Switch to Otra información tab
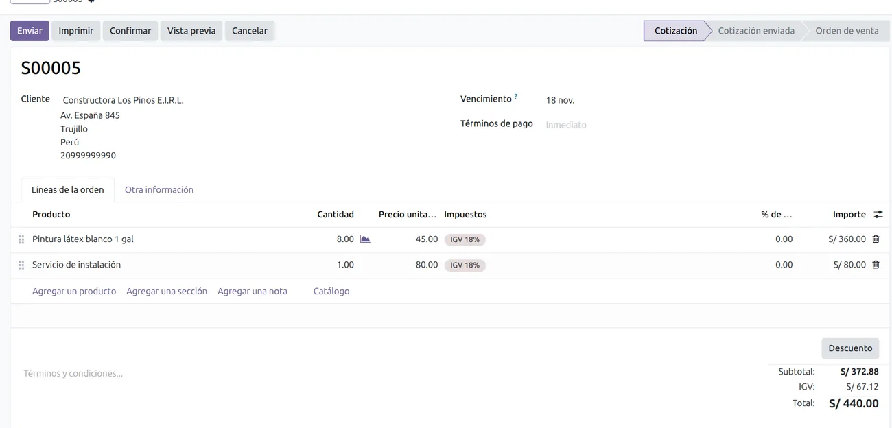Viewport: 892px width, 428px height. [x=159, y=190]
